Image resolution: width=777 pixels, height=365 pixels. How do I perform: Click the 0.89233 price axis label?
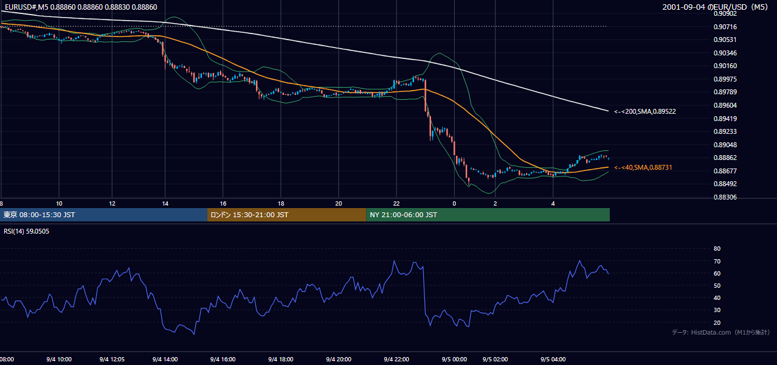pos(725,131)
